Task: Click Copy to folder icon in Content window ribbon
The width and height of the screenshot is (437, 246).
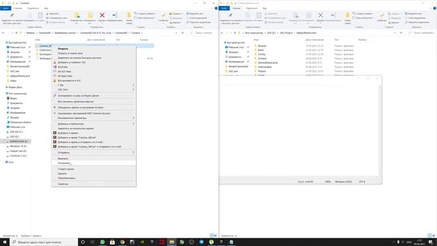Action: [x=89, y=16]
